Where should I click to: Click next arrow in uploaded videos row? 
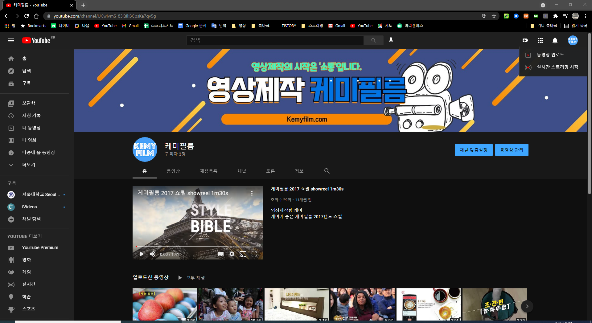click(527, 306)
